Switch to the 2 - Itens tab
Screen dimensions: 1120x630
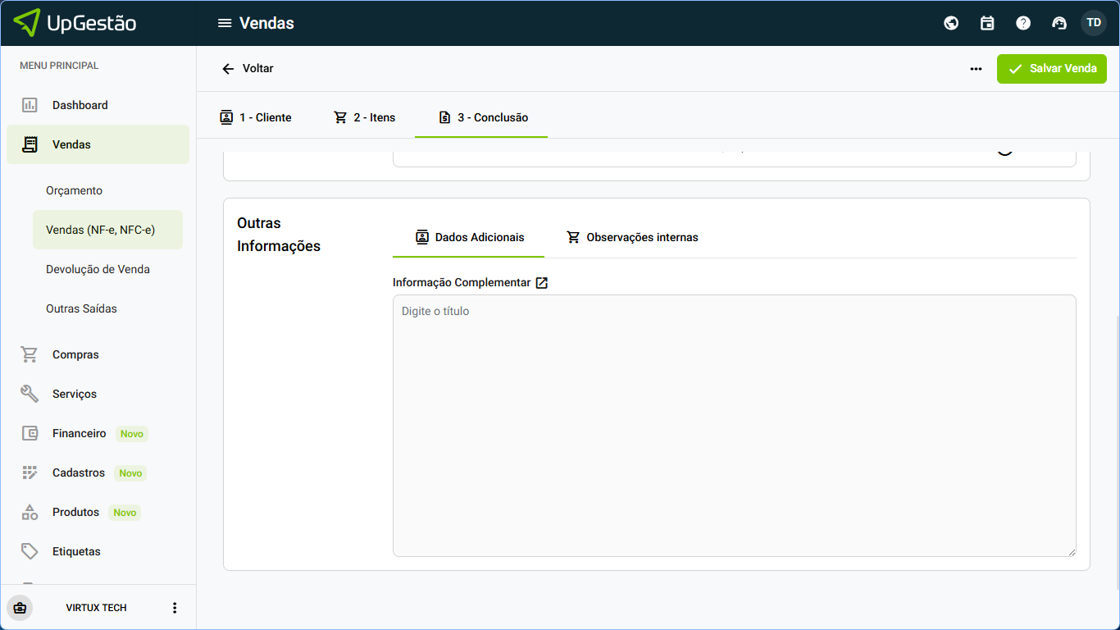point(365,117)
